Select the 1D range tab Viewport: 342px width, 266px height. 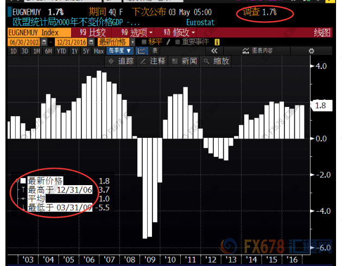(x=14, y=51)
